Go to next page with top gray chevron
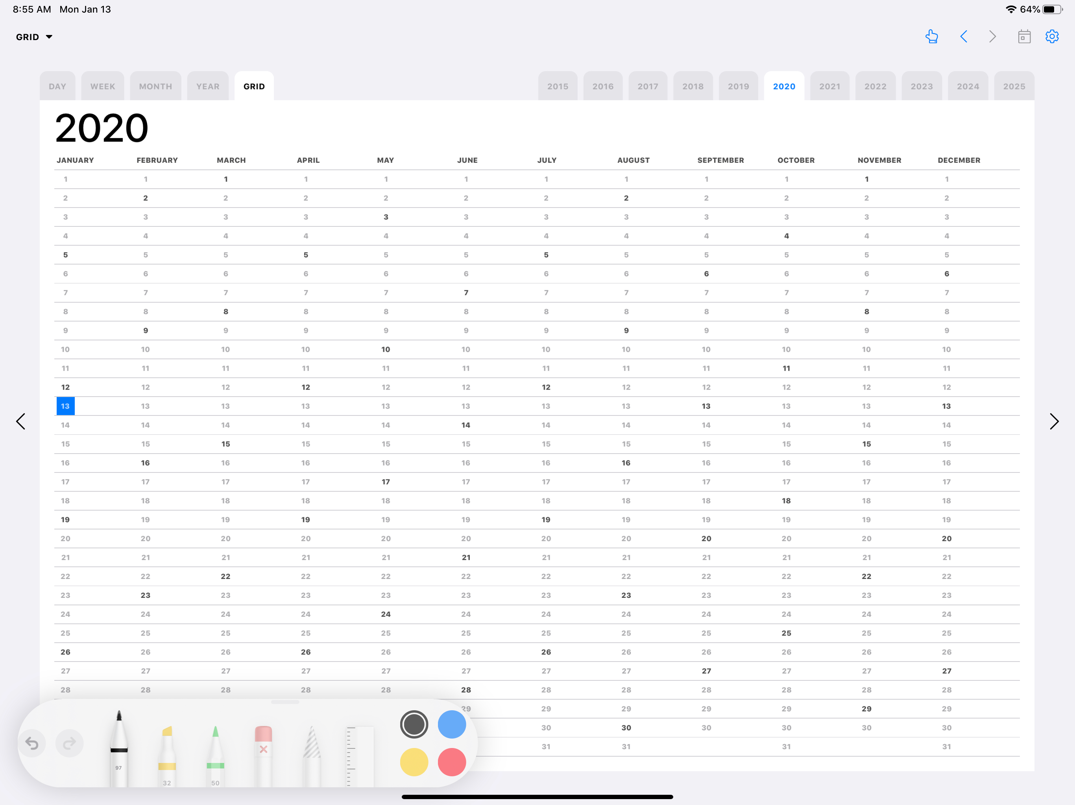 tap(992, 37)
